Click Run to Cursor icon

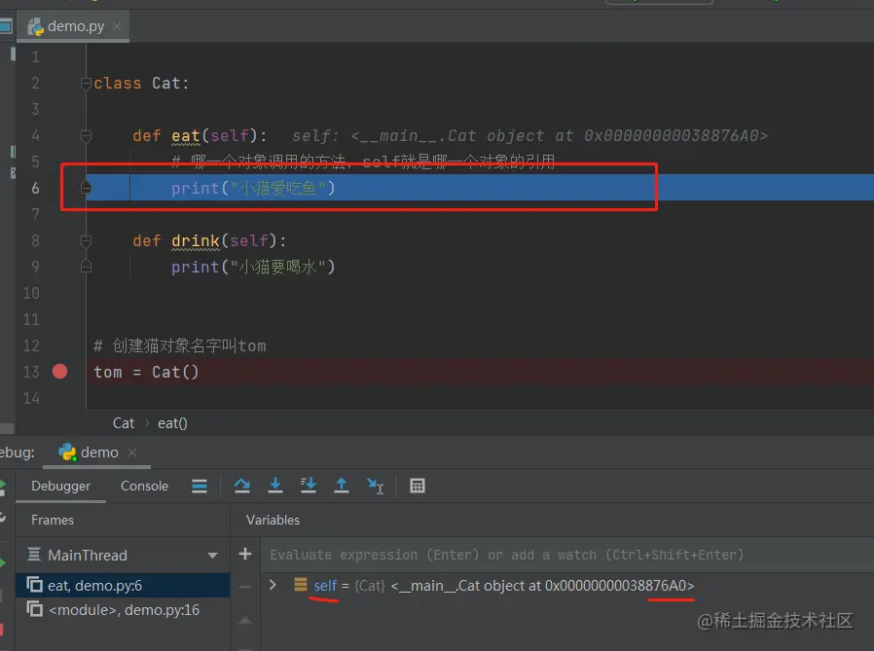click(x=375, y=486)
